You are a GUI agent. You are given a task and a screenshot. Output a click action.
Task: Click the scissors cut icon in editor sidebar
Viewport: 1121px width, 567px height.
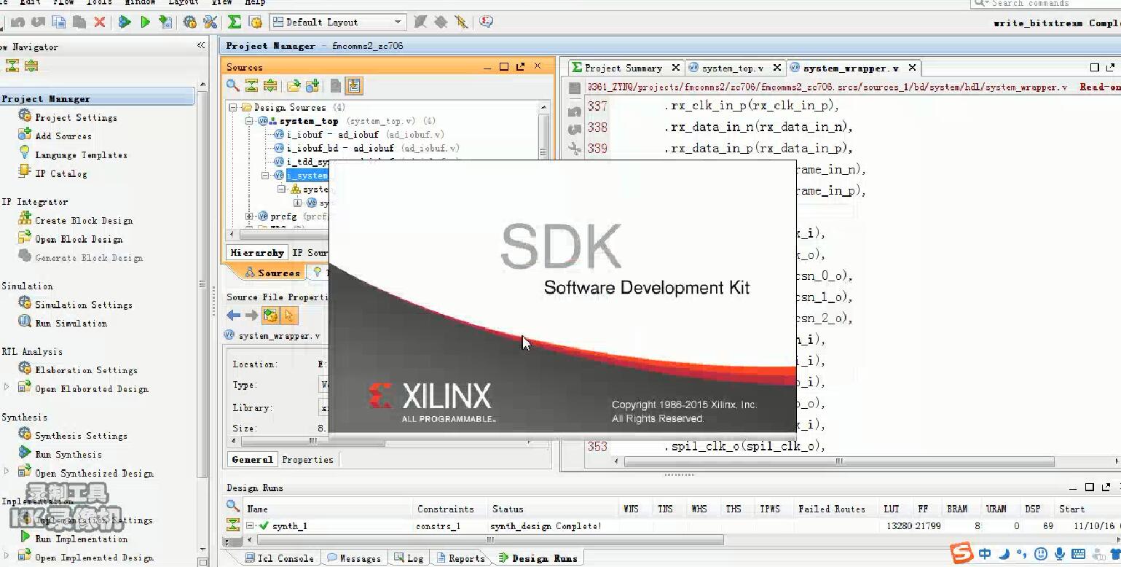pos(575,149)
